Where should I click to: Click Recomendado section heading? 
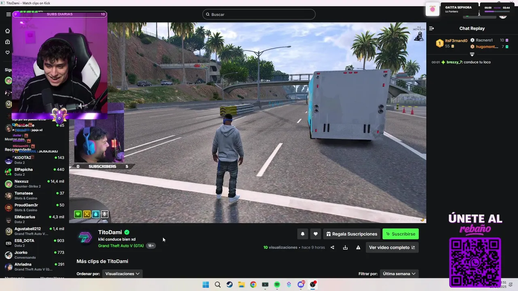[18, 150]
